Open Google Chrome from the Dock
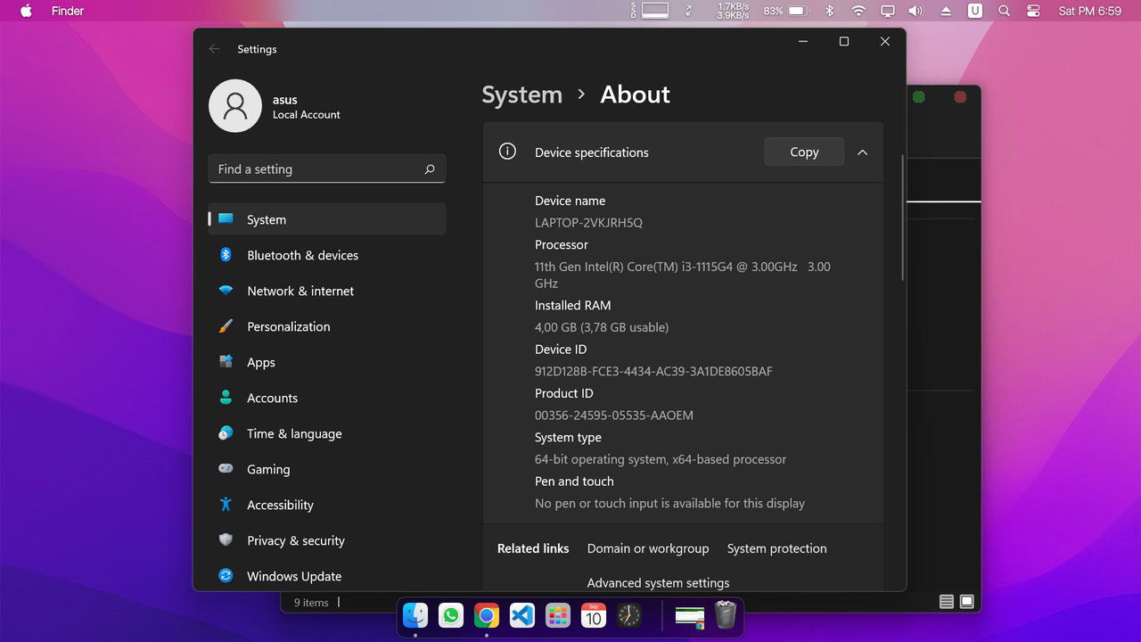Image resolution: width=1141 pixels, height=642 pixels. (487, 615)
